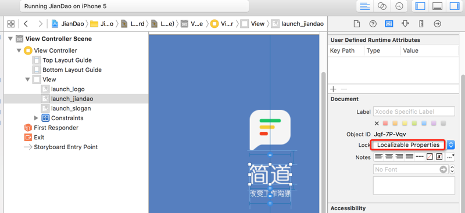Select View breadcrumb in jump bar

click(x=252, y=24)
